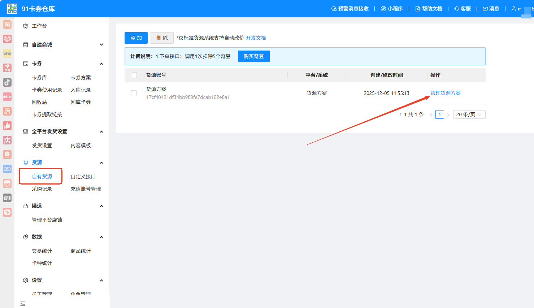Open 管理货源方案 for the row

point(446,93)
